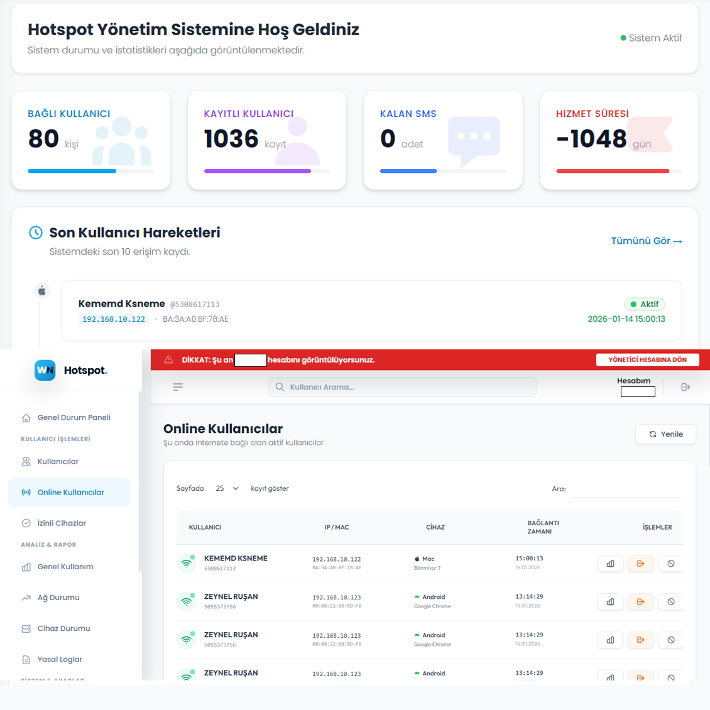Sort table by KULLANICI column header
The height and width of the screenshot is (710, 710).
[205, 527]
